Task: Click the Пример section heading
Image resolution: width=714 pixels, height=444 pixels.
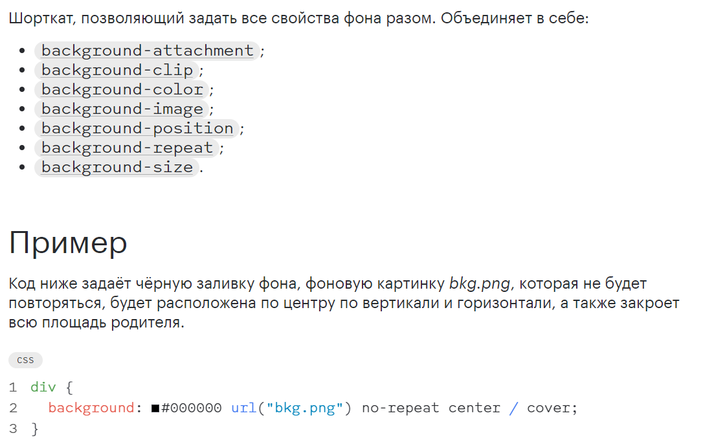Action: (x=68, y=243)
